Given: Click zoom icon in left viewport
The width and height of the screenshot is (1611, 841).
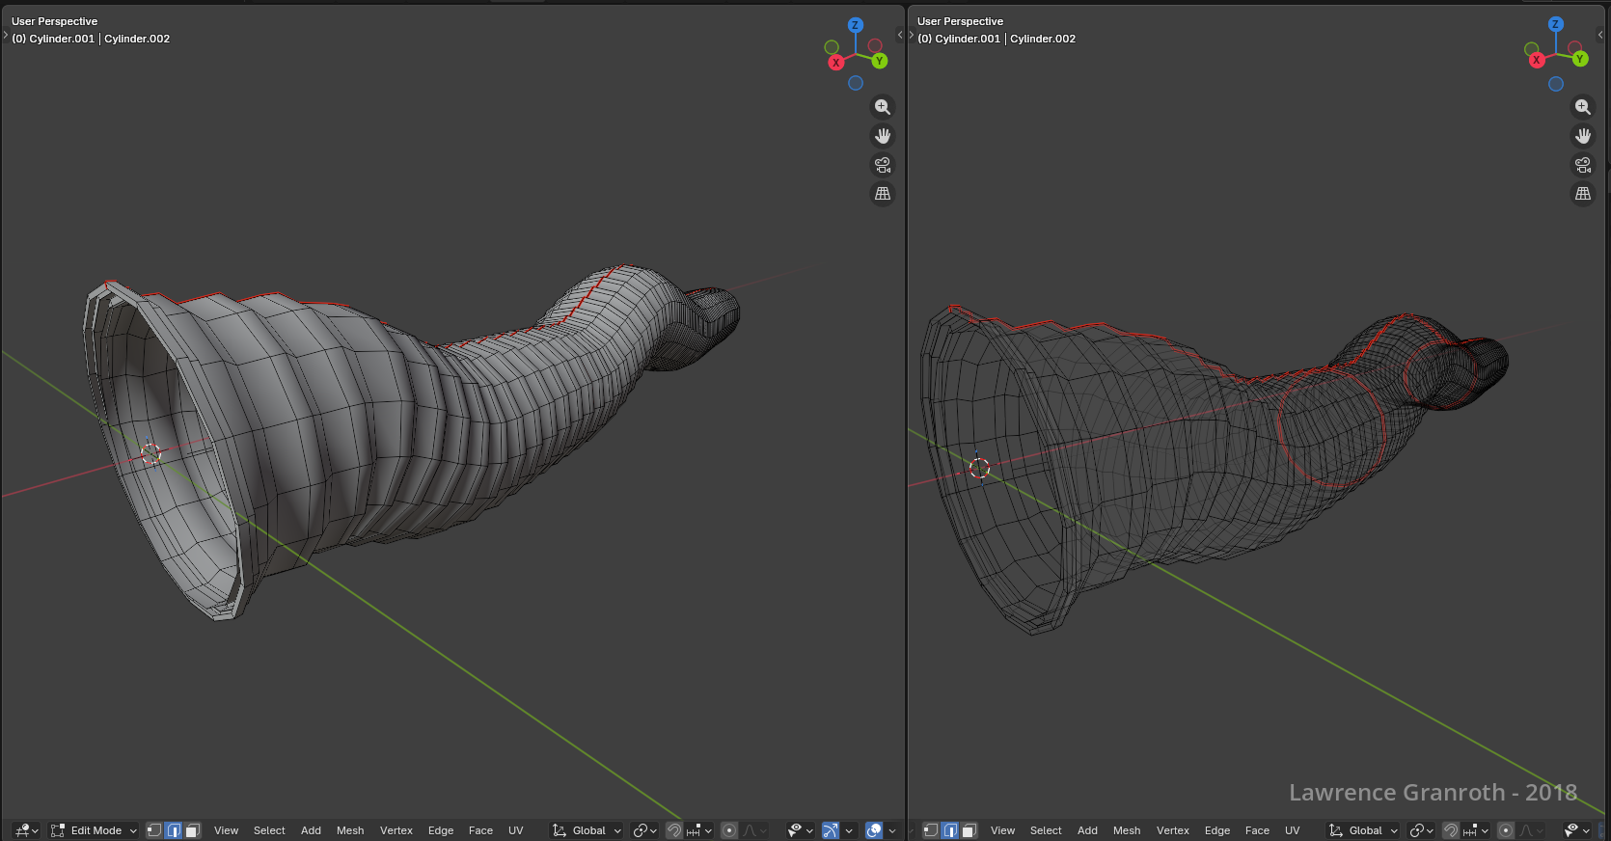Looking at the screenshot, I should 882,107.
